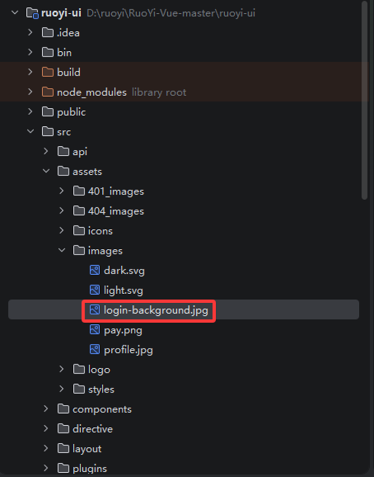Expand the components folder arrow
The height and width of the screenshot is (477, 374).
click(46, 409)
